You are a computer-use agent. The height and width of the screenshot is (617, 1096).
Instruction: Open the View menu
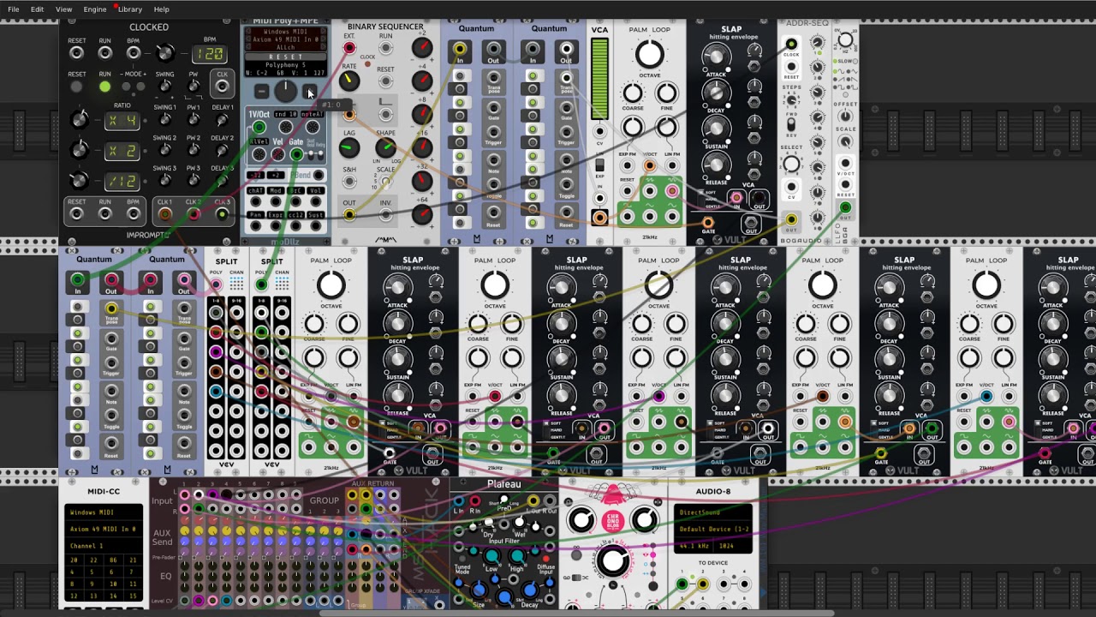63,9
